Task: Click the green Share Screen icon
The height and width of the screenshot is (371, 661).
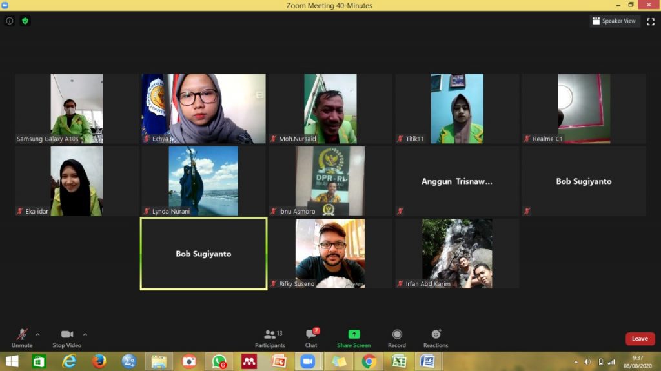Action: click(x=354, y=334)
